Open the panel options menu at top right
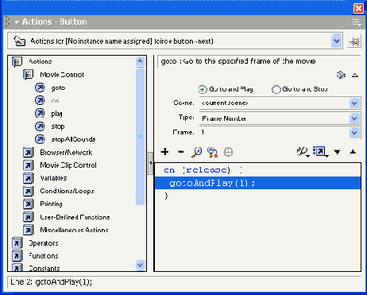The image size is (367, 295). click(357, 22)
